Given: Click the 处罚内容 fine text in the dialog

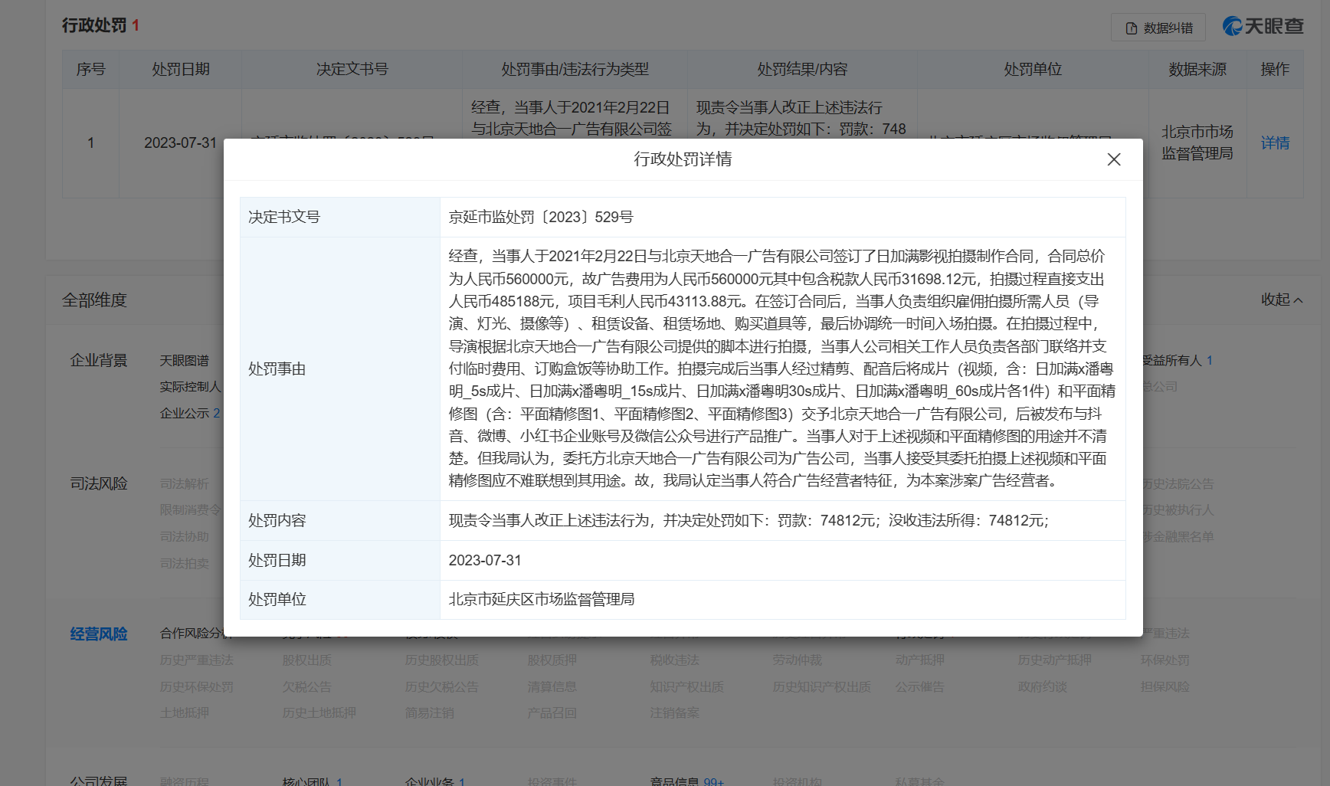Looking at the screenshot, I should pos(749,520).
